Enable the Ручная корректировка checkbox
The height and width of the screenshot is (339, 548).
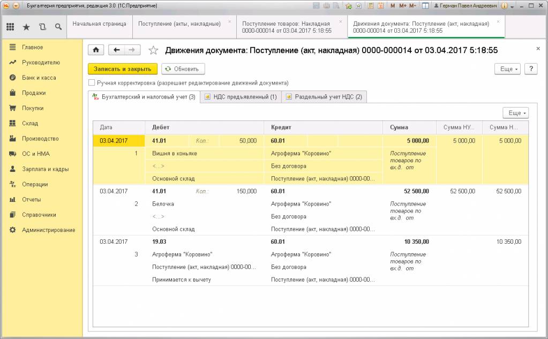pos(92,83)
